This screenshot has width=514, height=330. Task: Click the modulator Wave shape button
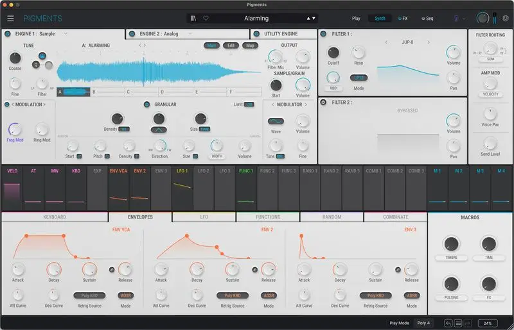coord(276,121)
